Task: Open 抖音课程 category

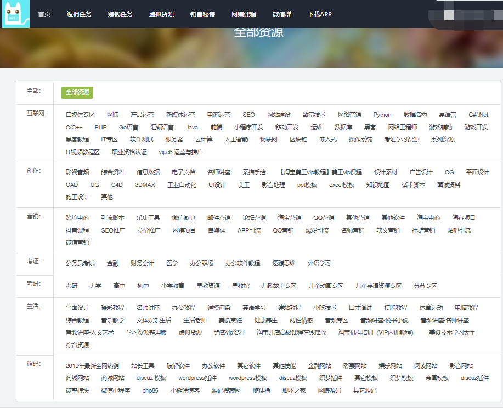Action: [x=77, y=230]
